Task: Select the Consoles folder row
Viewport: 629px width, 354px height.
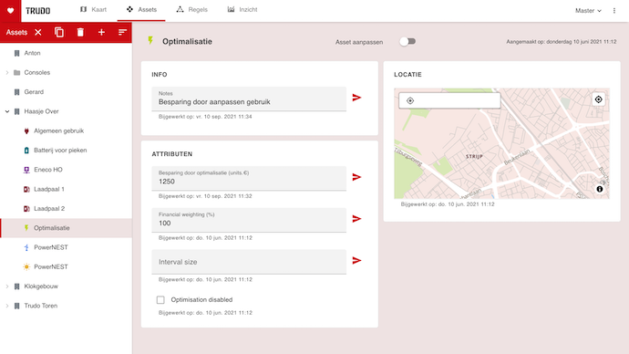Action: 66,73
